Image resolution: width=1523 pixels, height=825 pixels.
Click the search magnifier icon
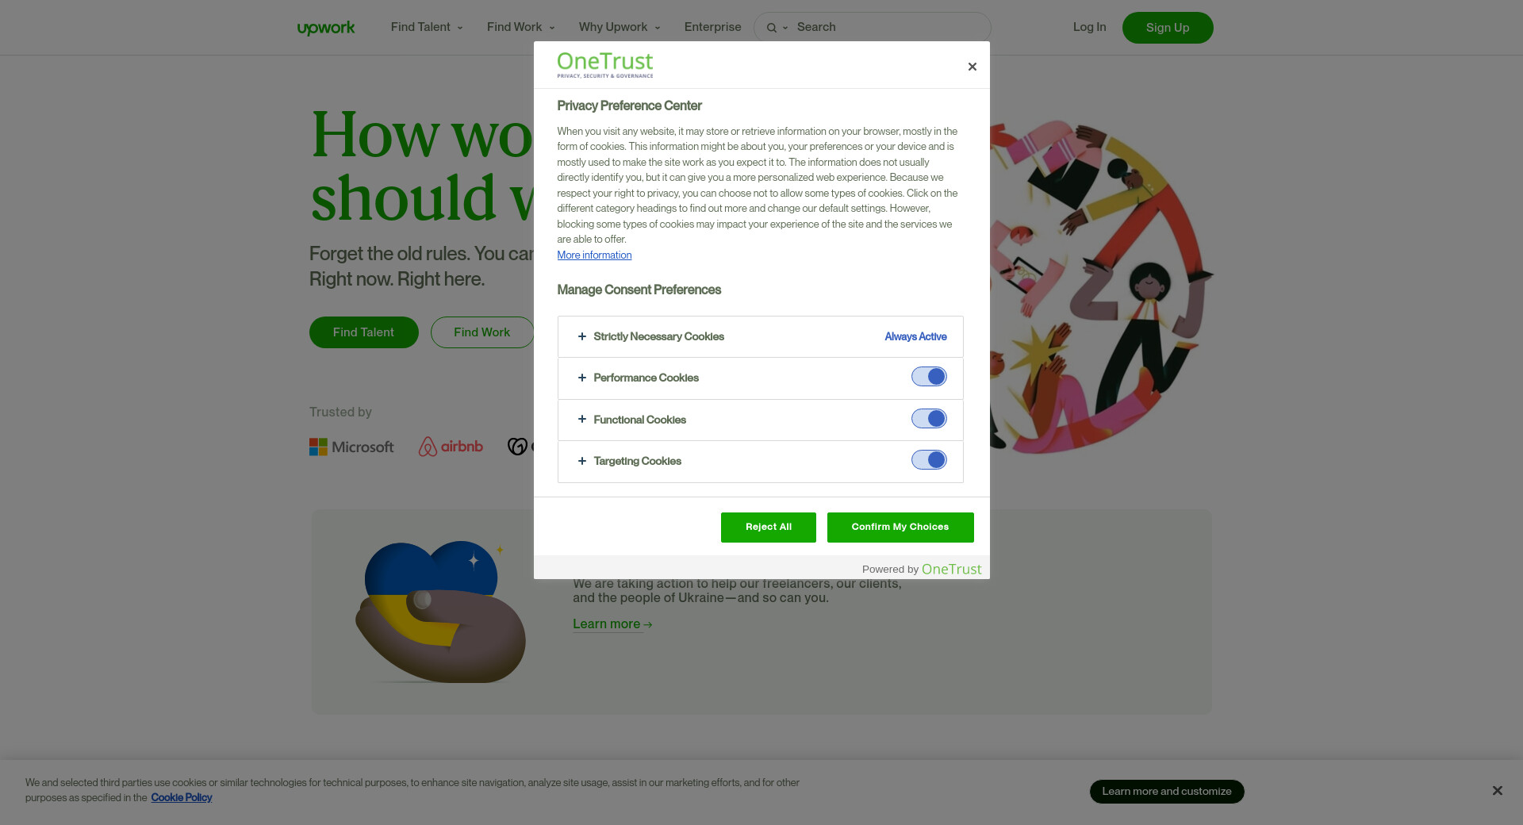pyautogui.click(x=771, y=28)
